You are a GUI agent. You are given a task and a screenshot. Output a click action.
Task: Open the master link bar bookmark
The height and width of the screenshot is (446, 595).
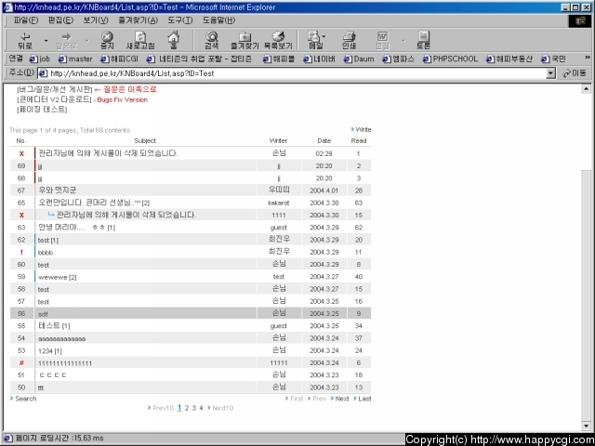(75, 59)
